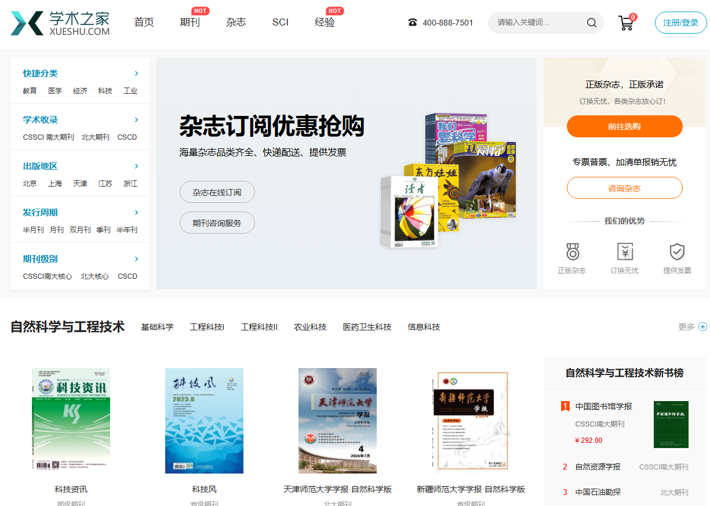
Task: Click the phone icon beside 400-888-7501
Action: tap(413, 23)
